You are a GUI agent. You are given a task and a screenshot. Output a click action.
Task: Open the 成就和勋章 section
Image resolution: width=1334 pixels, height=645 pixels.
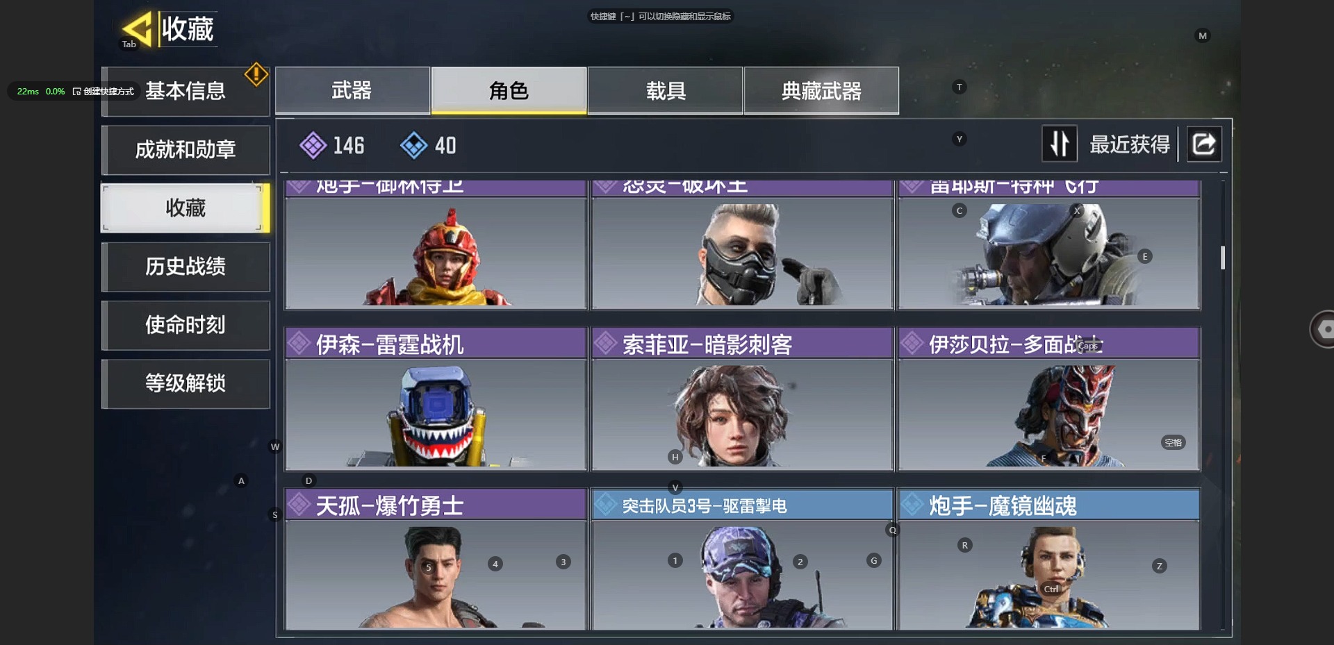(186, 149)
